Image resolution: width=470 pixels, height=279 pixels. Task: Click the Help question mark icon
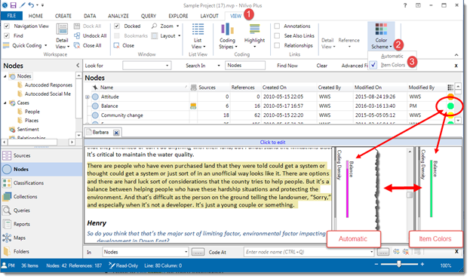click(x=405, y=5)
